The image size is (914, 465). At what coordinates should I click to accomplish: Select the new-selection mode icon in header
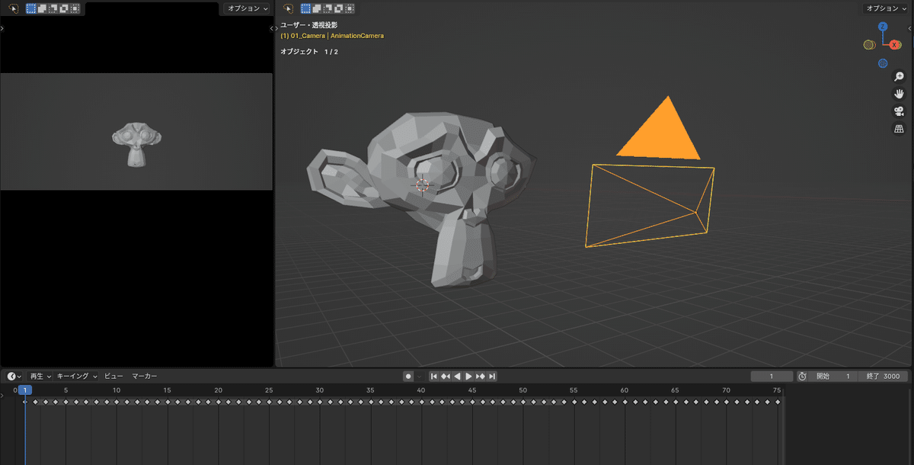tap(305, 8)
